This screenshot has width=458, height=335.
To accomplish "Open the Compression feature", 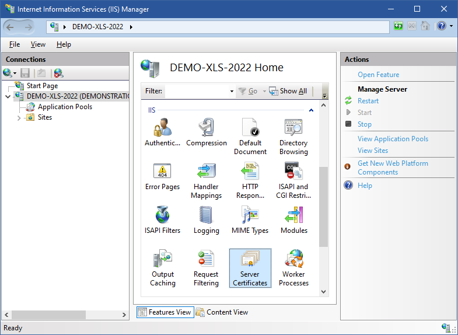I will click(x=206, y=132).
